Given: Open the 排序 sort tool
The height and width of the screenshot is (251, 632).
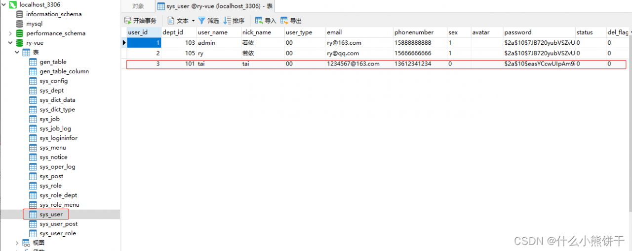Looking at the screenshot, I should [234, 21].
